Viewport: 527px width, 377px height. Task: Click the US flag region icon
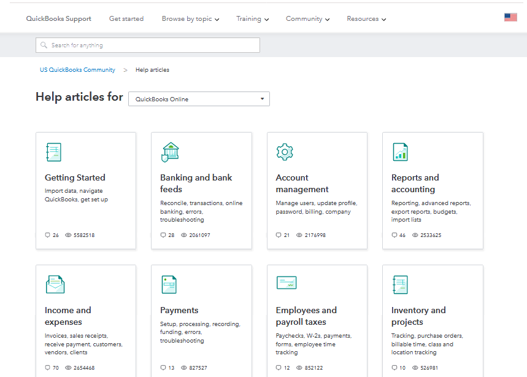click(510, 17)
